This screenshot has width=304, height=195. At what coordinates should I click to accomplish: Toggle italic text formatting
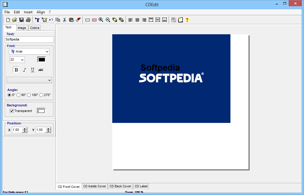click(25, 70)
